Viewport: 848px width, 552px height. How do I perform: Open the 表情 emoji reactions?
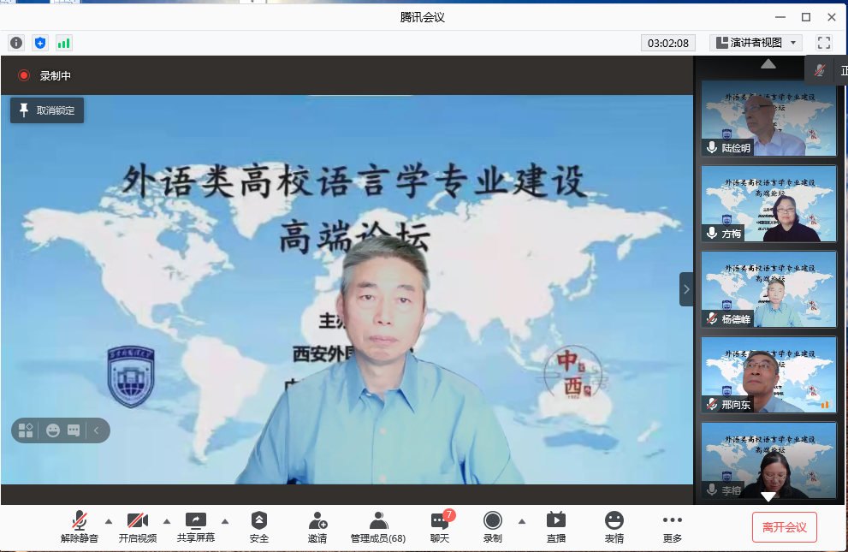(x=614, y=526)
